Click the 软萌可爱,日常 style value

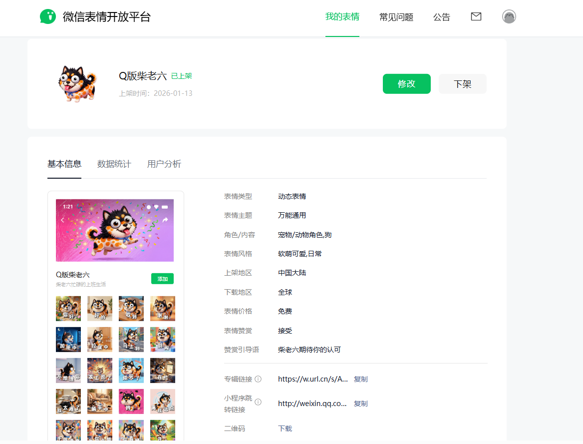[300, 253]
